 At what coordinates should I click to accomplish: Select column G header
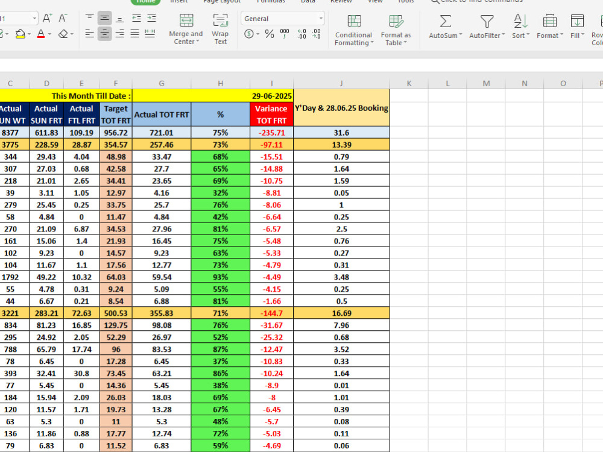(x=162, y=83)
